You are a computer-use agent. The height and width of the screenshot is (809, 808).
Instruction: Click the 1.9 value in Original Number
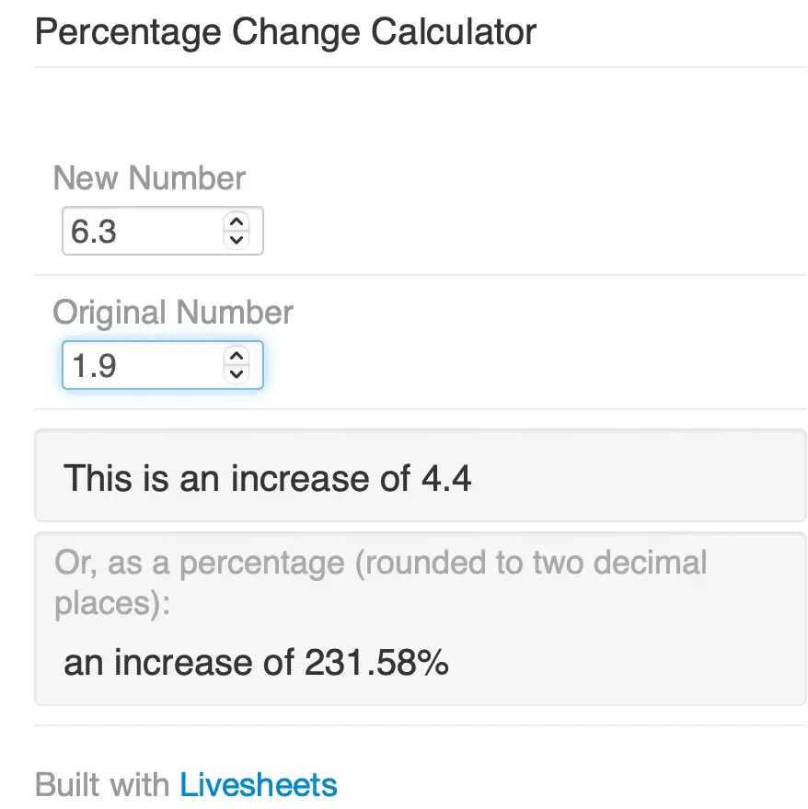click(94, 367)
